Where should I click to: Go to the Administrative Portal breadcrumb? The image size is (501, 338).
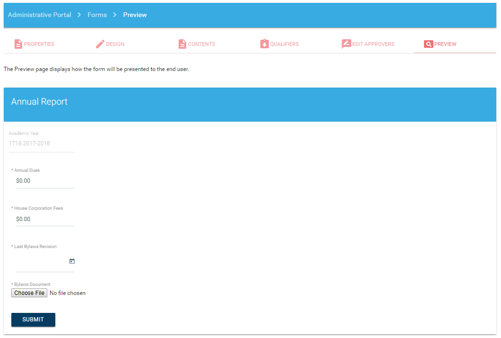pos(40,15)
